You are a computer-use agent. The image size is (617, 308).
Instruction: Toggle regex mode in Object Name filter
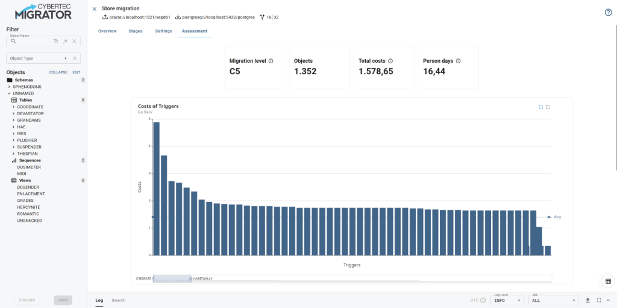[65, 41]
